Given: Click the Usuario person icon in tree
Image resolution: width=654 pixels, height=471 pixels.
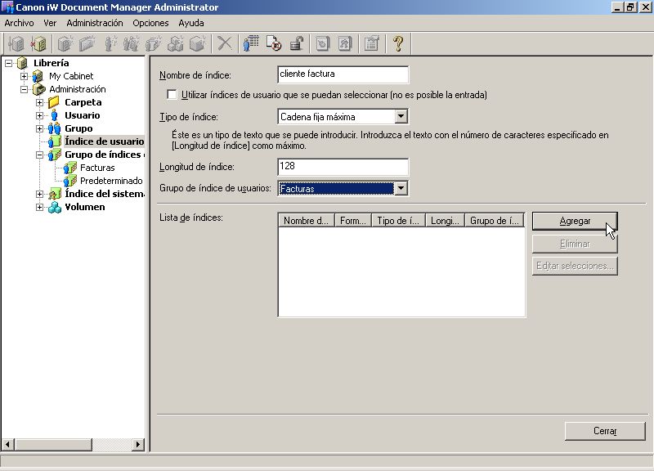Looking at the screenshot, I should click(x=54, y=115).
